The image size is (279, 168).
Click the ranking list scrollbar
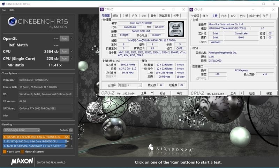click(x=71, y=141)
